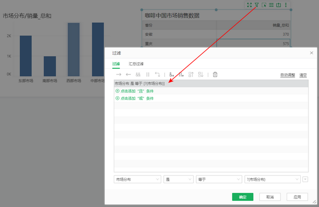This screenshot has height=207, width=319.
Task: Click the move condition up icon
Action: 191,74
